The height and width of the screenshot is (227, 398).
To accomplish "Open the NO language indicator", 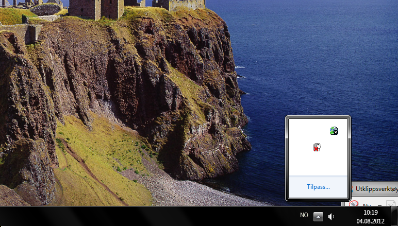I will point(304,215).
